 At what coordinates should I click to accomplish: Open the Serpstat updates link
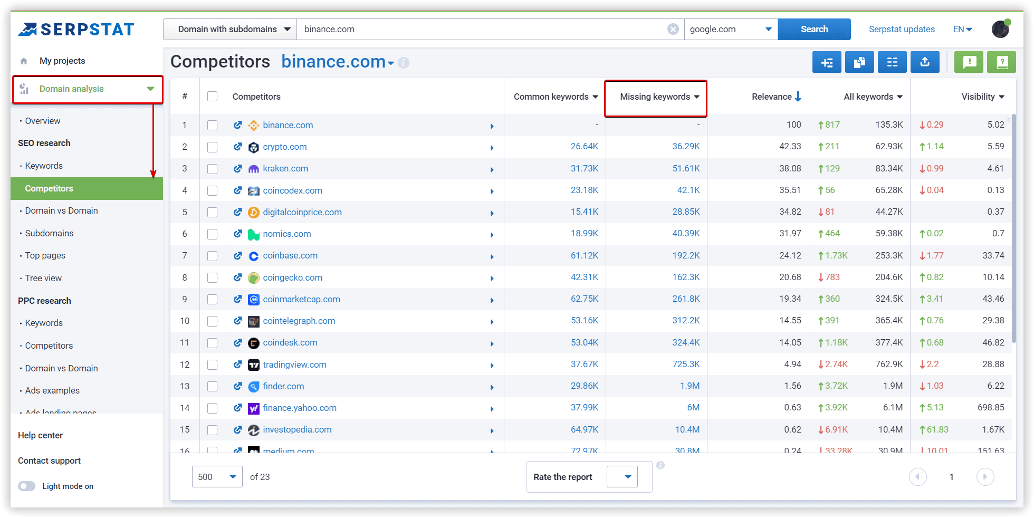[x=902, y=29]
